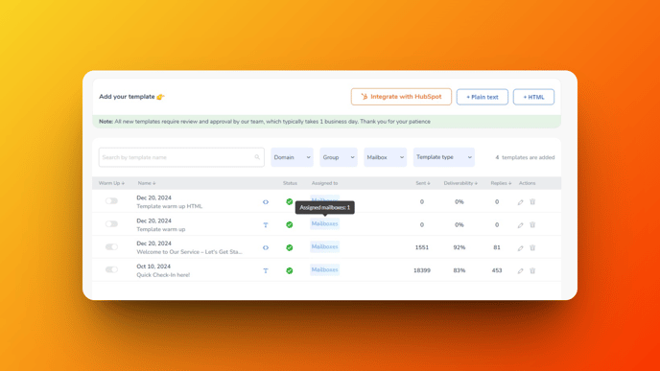
Task: Open Mailboxes link for Welcome to Our Service
Action: pos(324,247)
